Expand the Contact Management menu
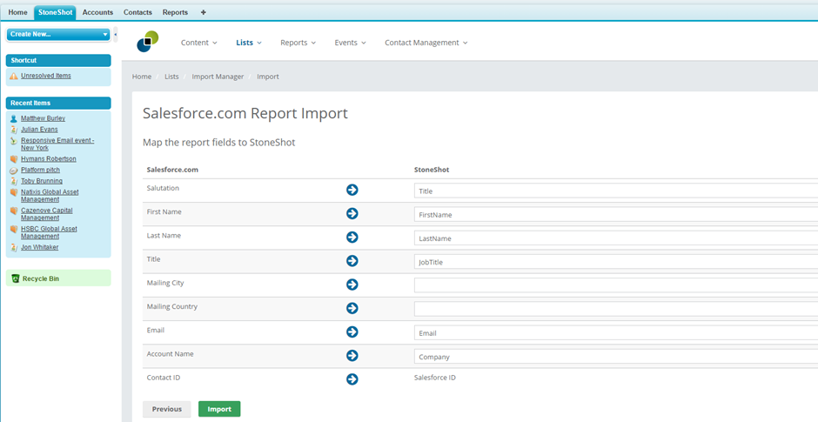The image size is (818, 422). click(426, 43)
